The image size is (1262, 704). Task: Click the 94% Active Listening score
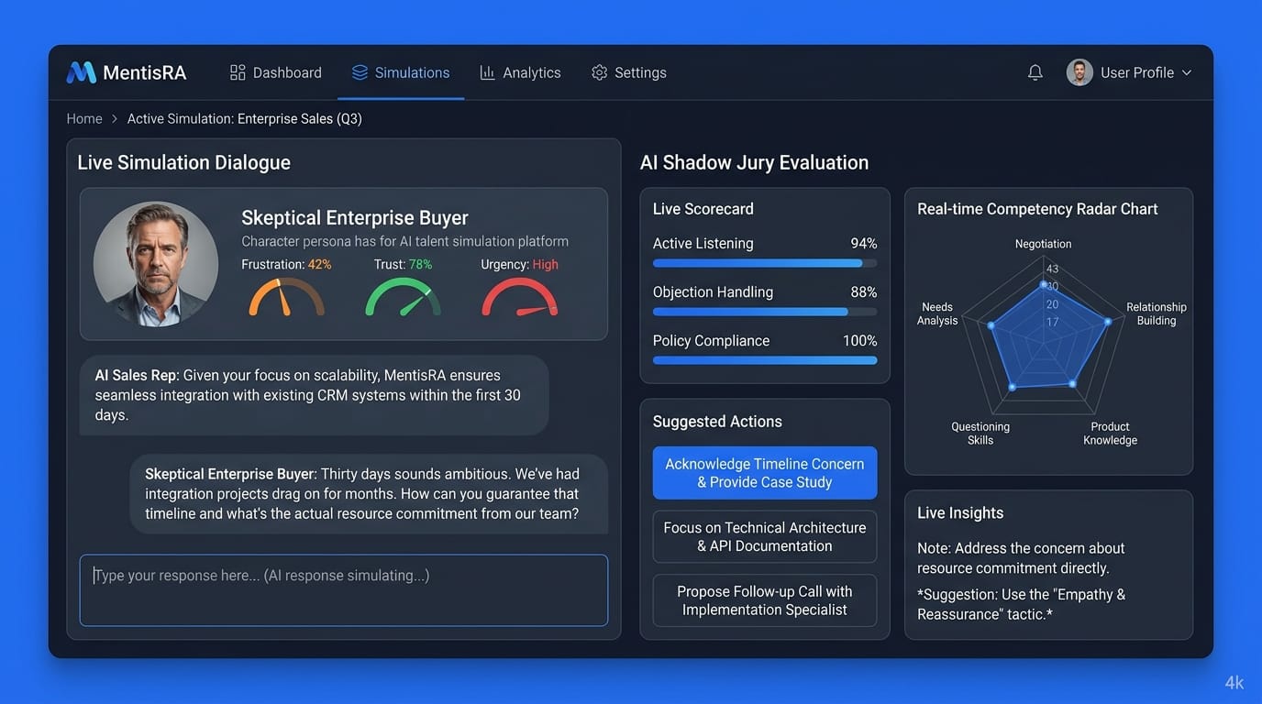[864, 243]
